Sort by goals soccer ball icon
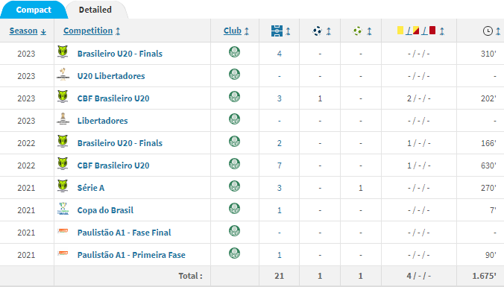The height and width of the screenshot is (287, 504). [318, 31]
